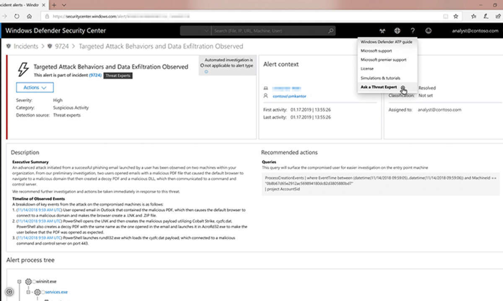Click the Alert context heading
This screenshot has width=503, height=301.
point(281,64)
